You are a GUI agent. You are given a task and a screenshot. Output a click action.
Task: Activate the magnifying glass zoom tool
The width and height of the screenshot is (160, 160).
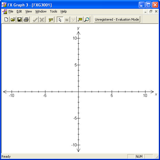pos(87,19)
